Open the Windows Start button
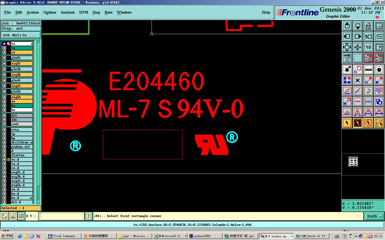Screen dimensions: 385x240 tap(7, 236)
